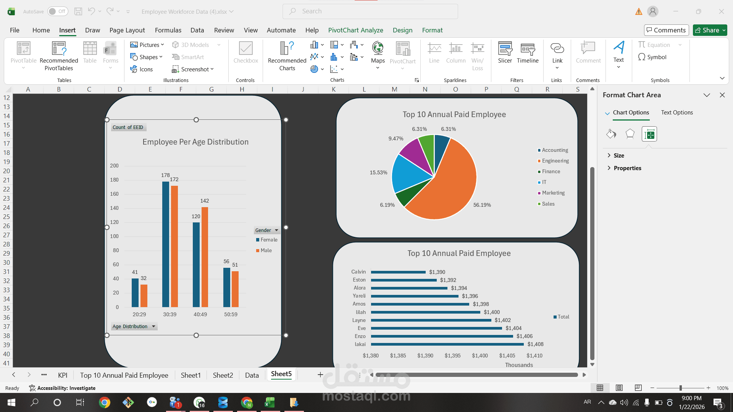Click the zoom out minus button
The image size is (733, 412).
(652, 388)
